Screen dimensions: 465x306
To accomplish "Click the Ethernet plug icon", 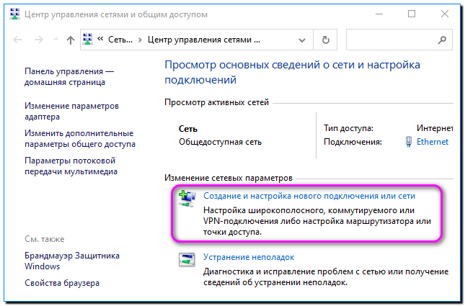I will pyautogui.click(x=408, y=142).
